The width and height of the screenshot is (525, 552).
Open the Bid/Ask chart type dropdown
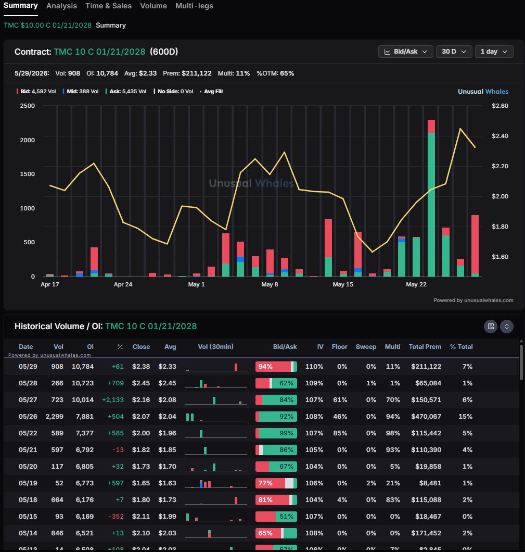pos(405,52)
